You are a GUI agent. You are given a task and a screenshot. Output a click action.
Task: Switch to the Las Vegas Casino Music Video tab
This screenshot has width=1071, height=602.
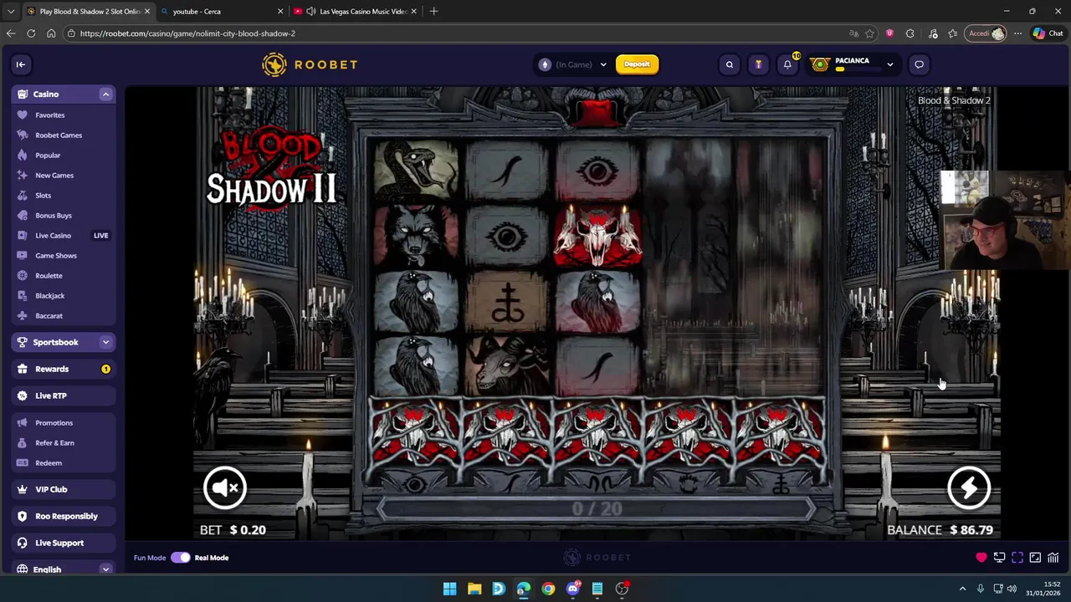(355, 12)
